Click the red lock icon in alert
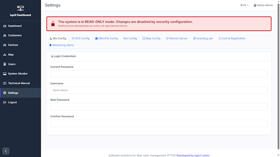The image size is (280, 157). point(53,24)
